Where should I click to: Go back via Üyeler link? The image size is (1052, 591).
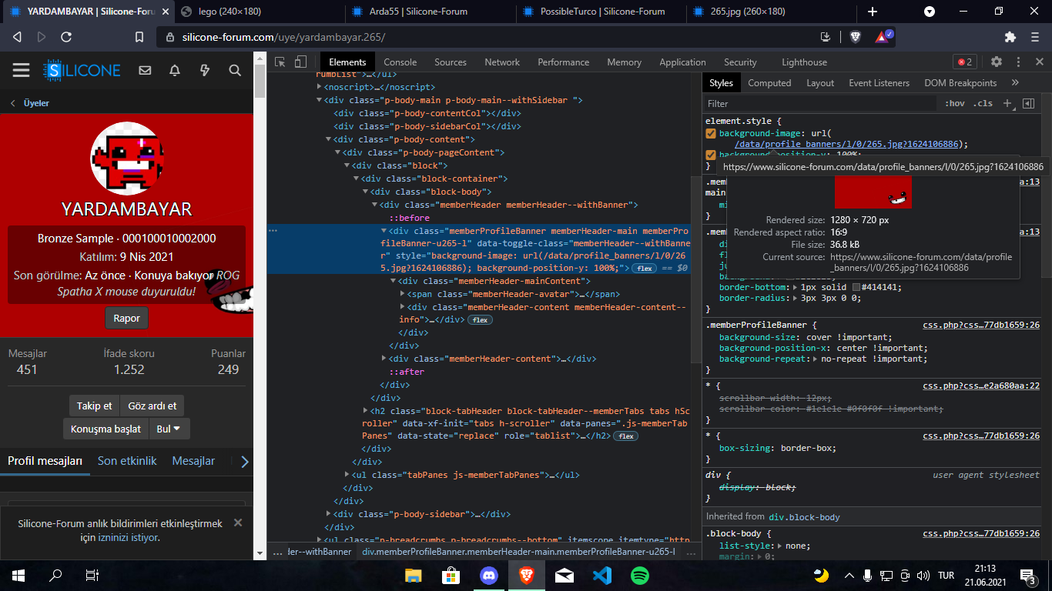pos(36,103)
